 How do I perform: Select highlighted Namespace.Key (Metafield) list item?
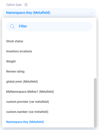pos(48,122)
